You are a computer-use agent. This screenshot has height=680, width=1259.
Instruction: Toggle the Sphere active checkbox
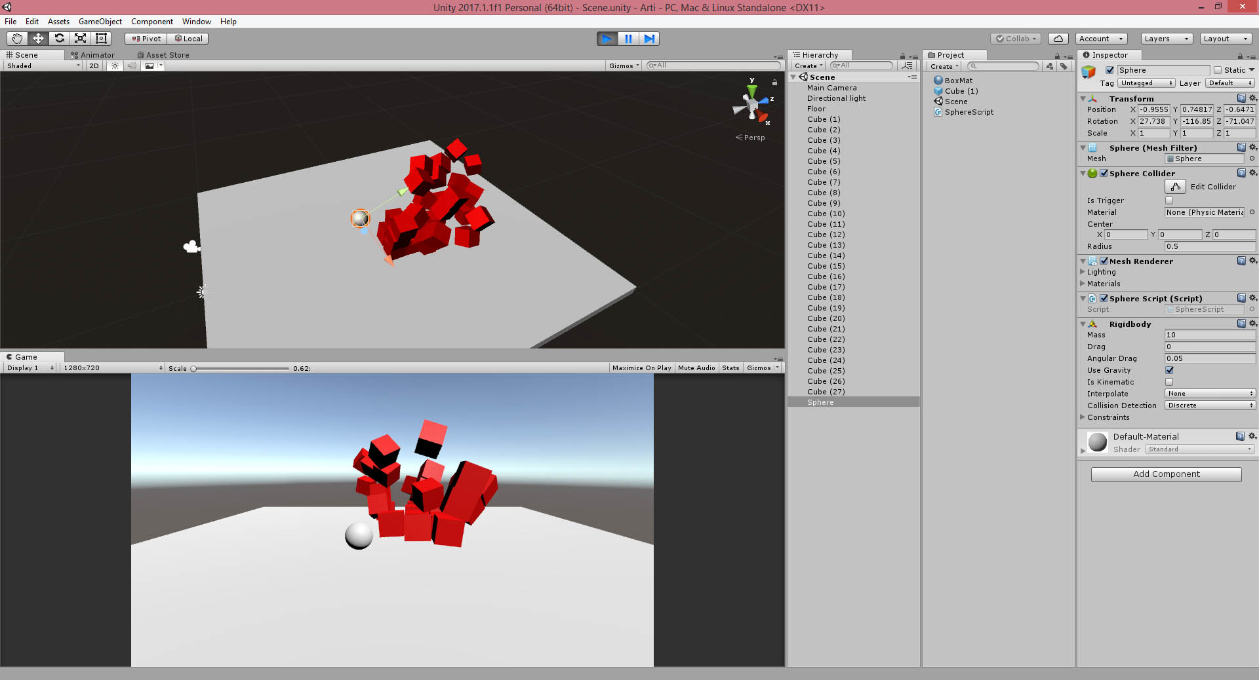point(1109,70)
